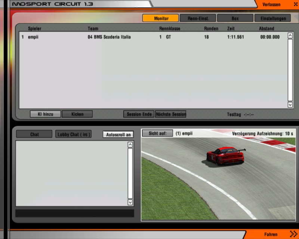Open the Renn-Einst. tab

click(198, 18)
